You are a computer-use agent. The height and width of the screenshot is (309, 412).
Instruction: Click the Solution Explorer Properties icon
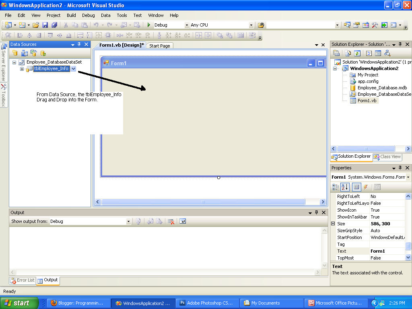pos(336,54)
